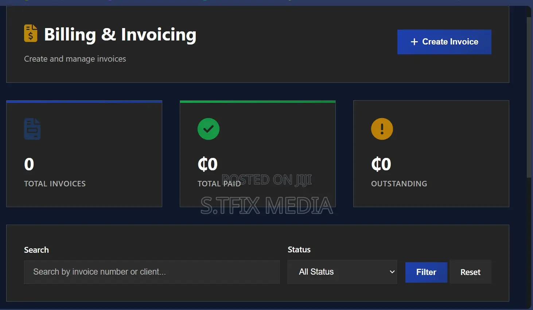Viewport: 533px width, 310px height.
Task: Click the orange exclamation icon above Outstanding
Action: pyautogui.click(x=382, y=129)
